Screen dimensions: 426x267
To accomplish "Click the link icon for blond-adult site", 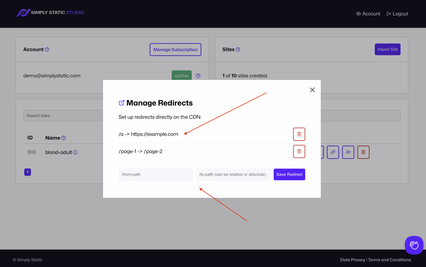I will (333, 152).
